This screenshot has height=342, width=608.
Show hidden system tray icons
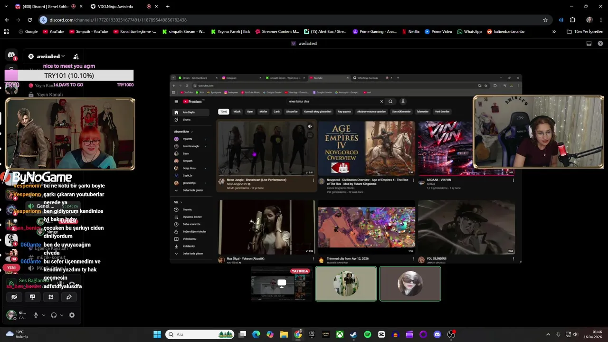coord(548,334)
